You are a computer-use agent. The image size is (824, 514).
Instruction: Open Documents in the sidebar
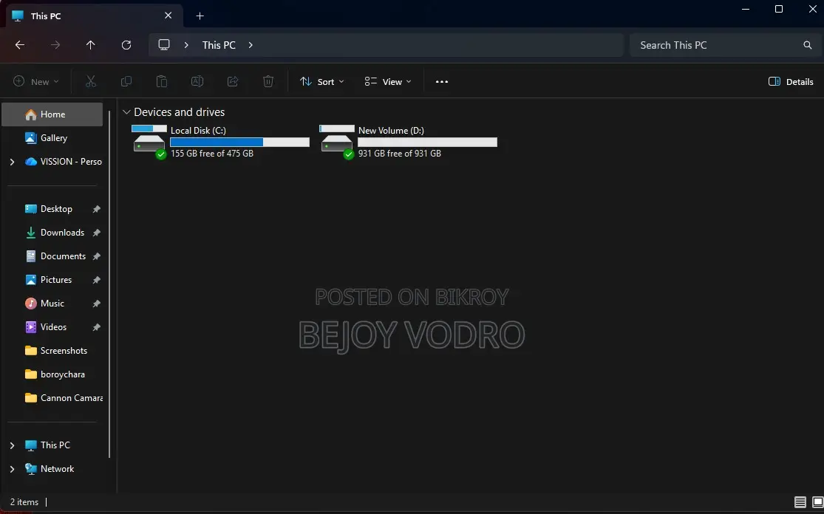[x=52, y=256]
